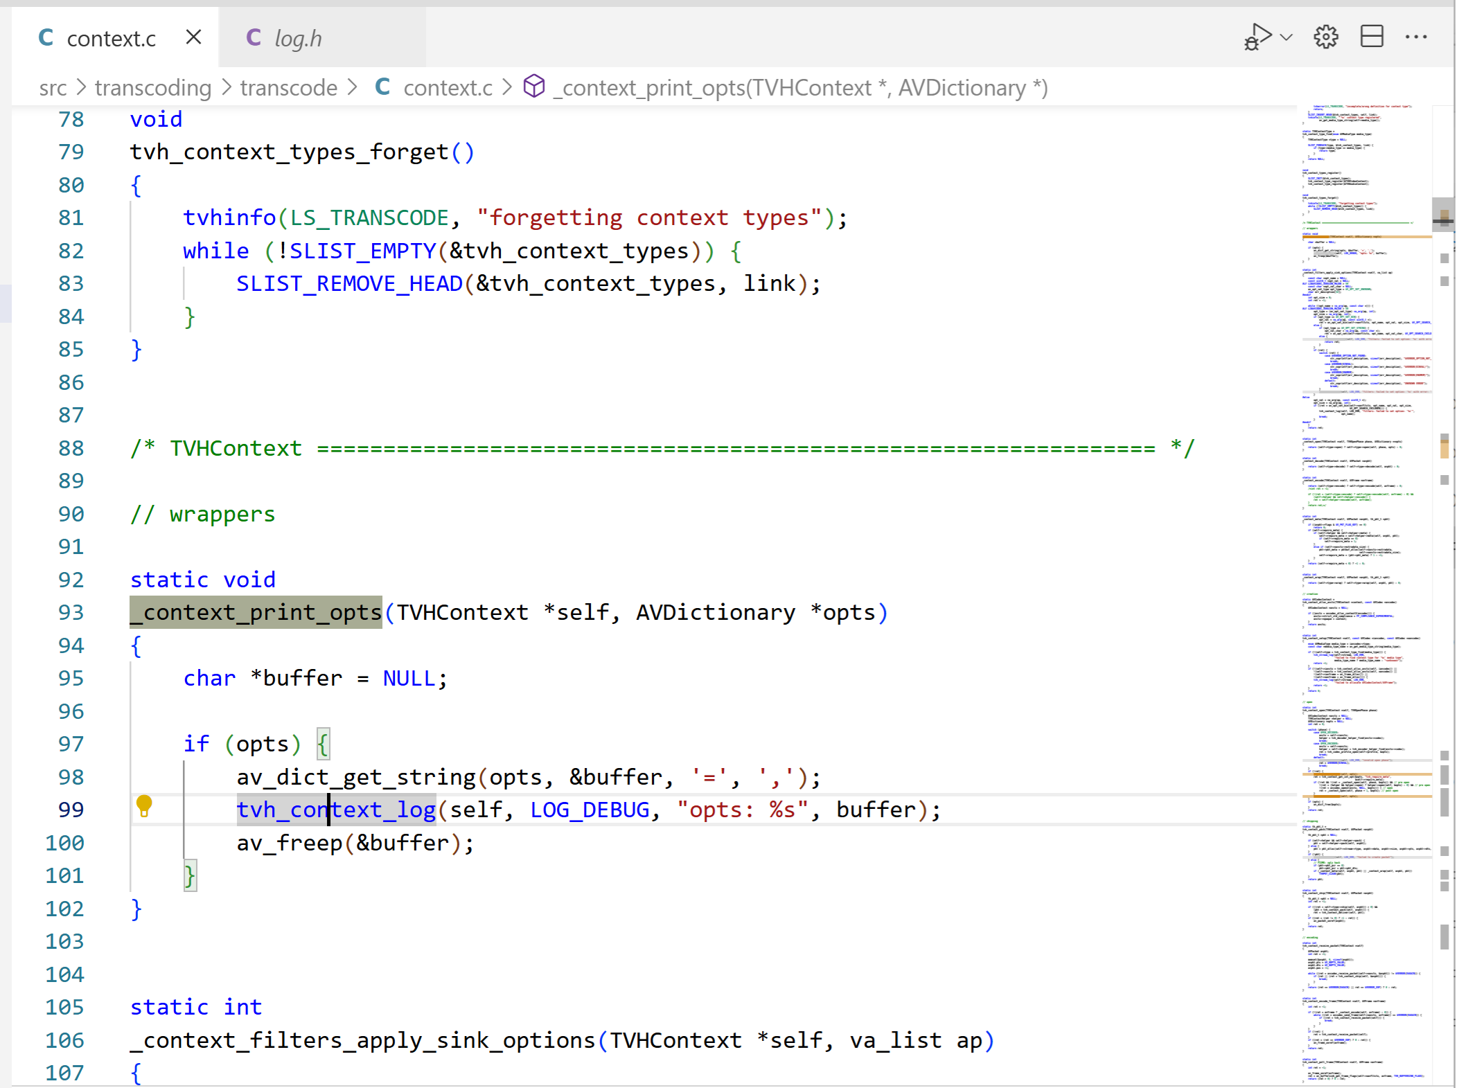Viewport: 1461px width, 1088px height.
Task: Click SLIST_EMPTY macro on line 82
Action: tap(362, 251)
